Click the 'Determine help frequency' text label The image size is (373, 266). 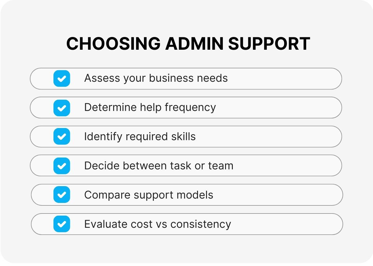tap(150, 107)
